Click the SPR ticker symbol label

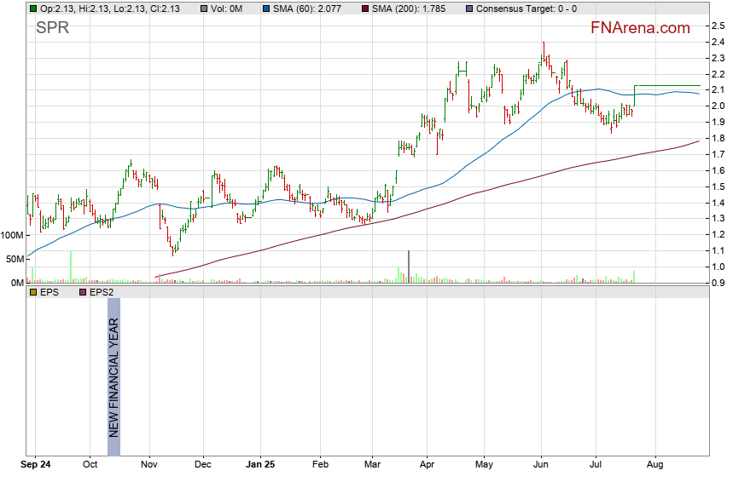tap(52, 29)
